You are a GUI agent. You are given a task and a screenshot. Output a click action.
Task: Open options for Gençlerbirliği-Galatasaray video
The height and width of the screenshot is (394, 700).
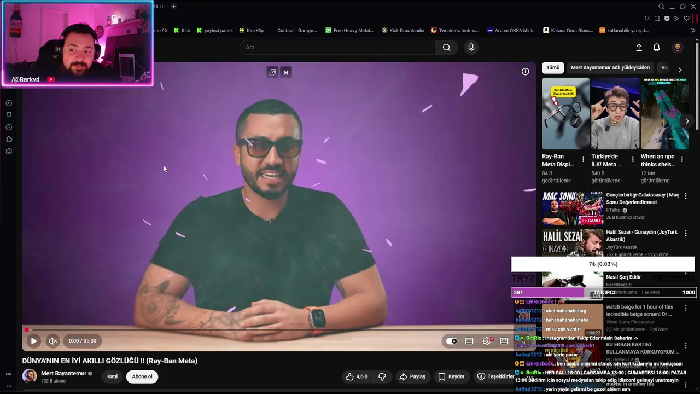pos(686,195)
